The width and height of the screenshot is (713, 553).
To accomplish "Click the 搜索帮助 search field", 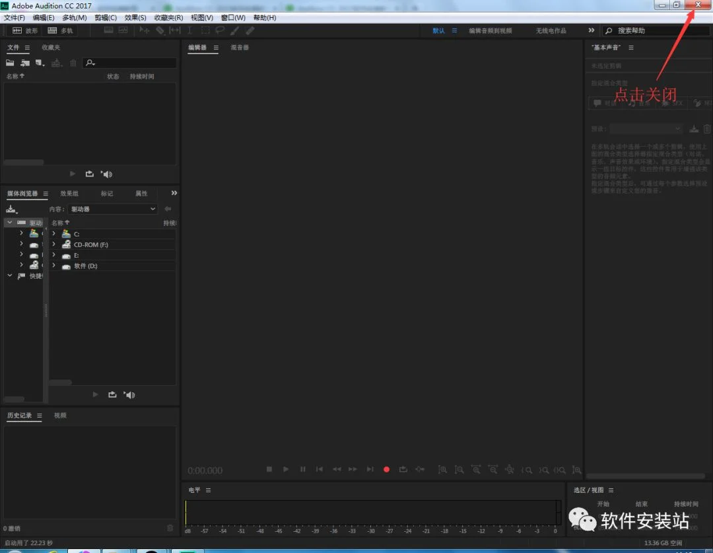I will coord(657,30).
